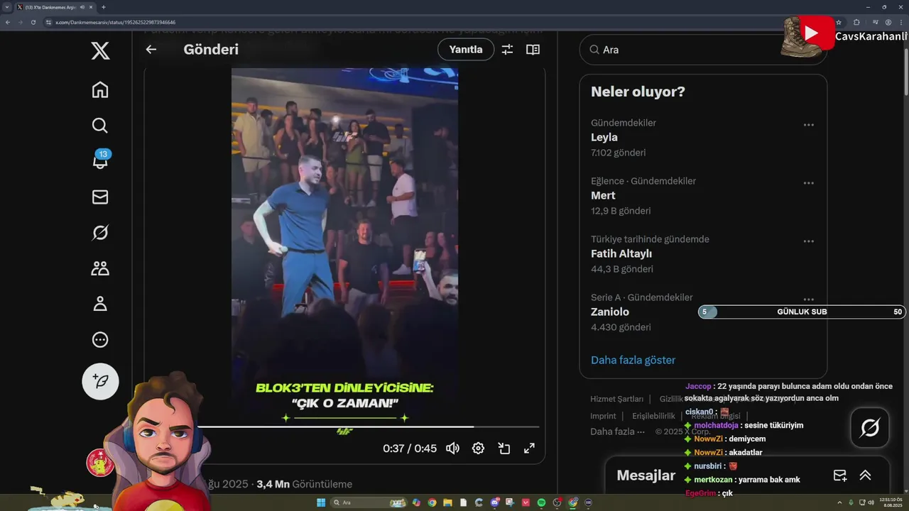
Task: Click the Yanıtla button
Action: click(466, 50)
